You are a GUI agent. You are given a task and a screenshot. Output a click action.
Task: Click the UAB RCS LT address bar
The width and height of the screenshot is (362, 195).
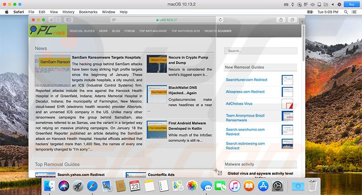(x=167, y=20)
